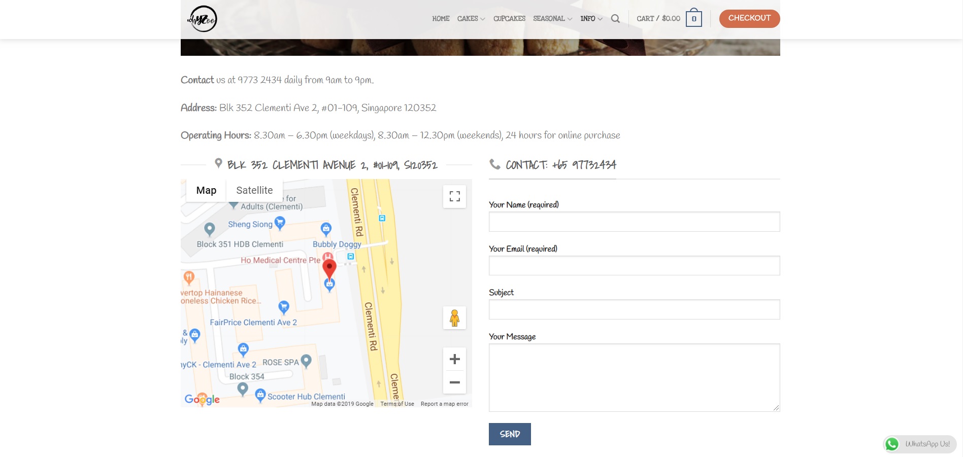Toggle fullscreen view on the map
The height and width of the screenshot is (457, 963).
[454, 196]
